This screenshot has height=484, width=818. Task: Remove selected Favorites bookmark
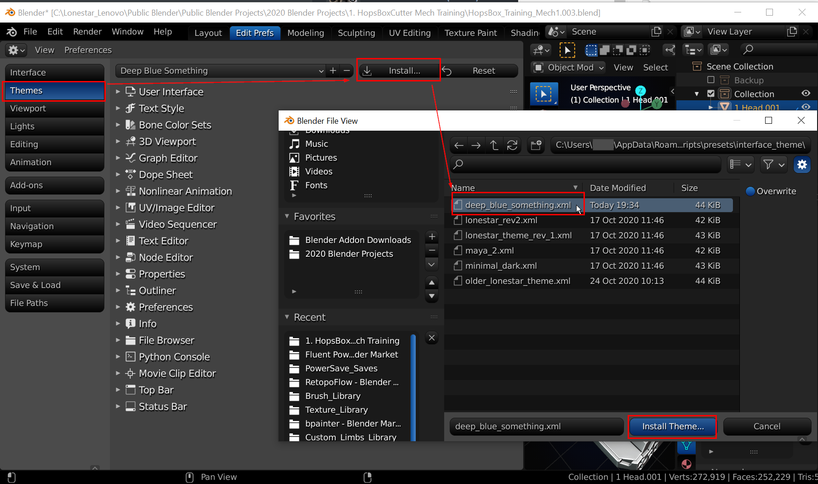432,250
